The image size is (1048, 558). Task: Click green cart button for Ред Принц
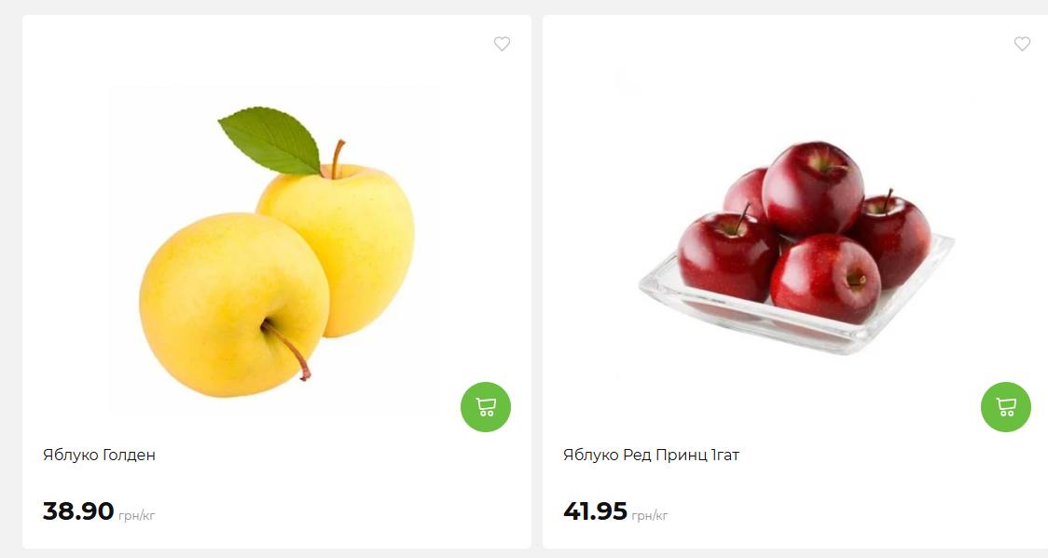click(1006, 406)
